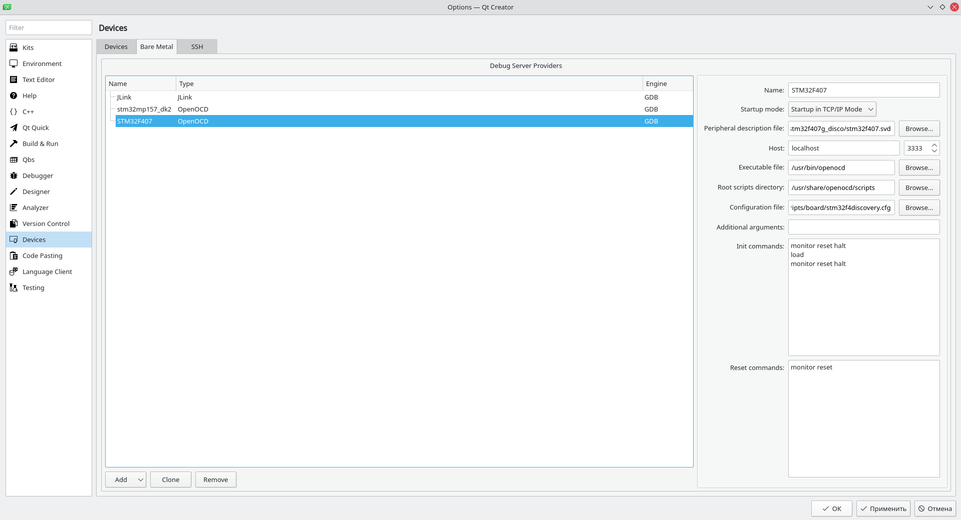
Task: Decrease the port number with down arrow
Action: 934,151
